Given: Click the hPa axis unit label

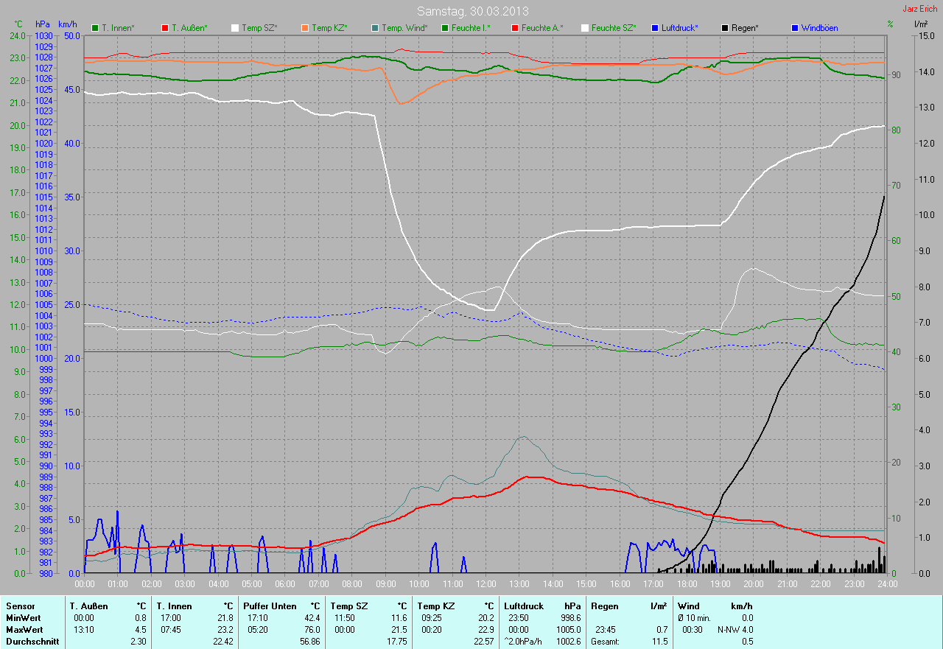Looking at the screenshot, I should click(43, 24).
